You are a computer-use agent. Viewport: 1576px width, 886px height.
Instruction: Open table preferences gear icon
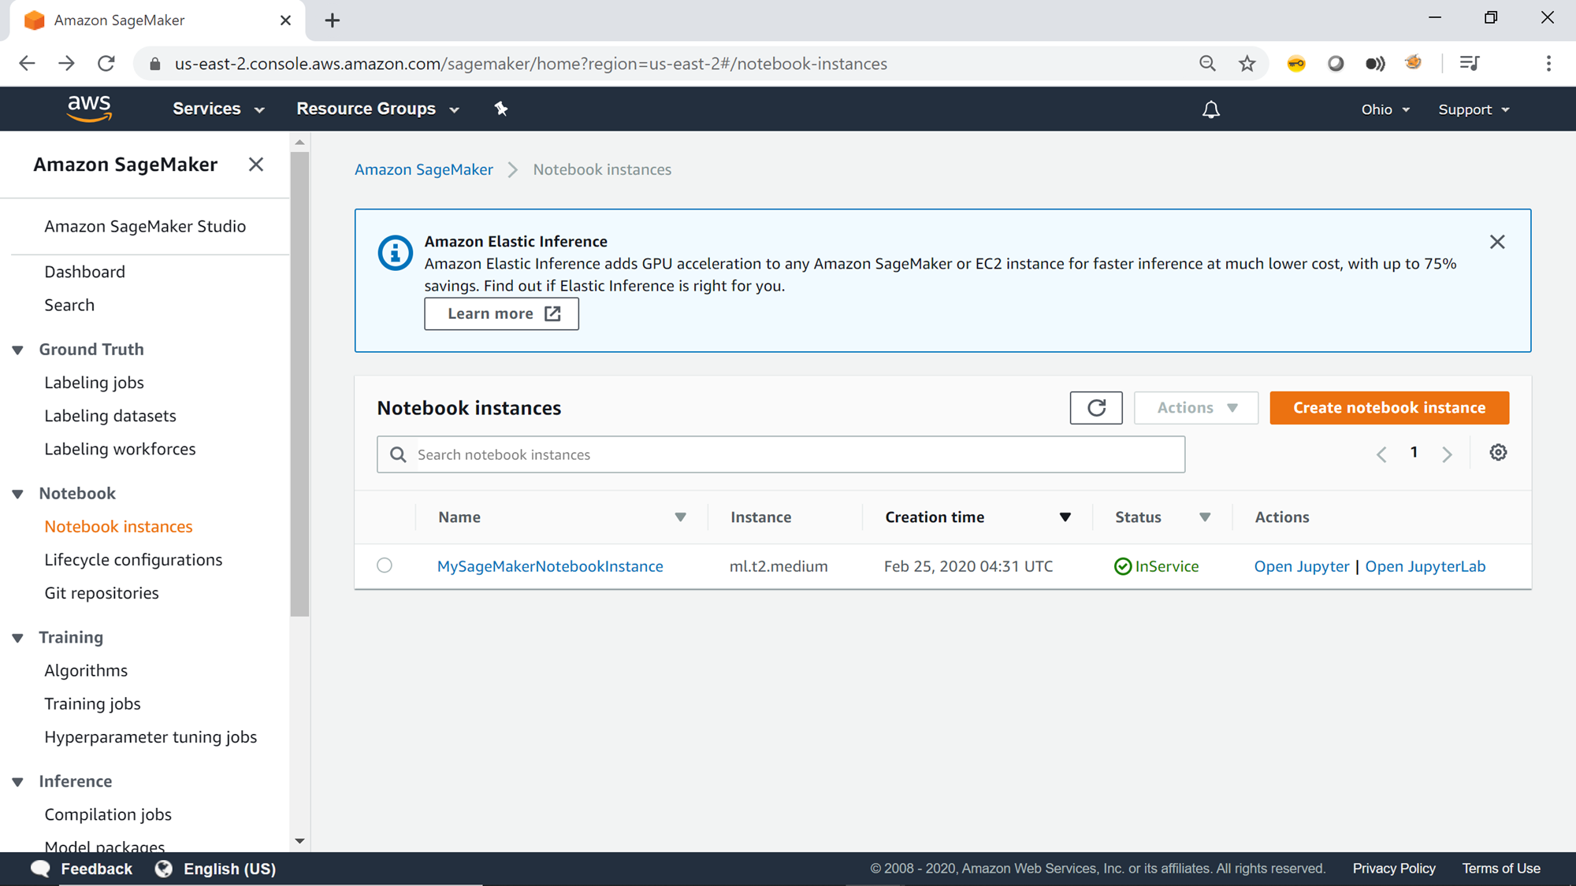1498,453
